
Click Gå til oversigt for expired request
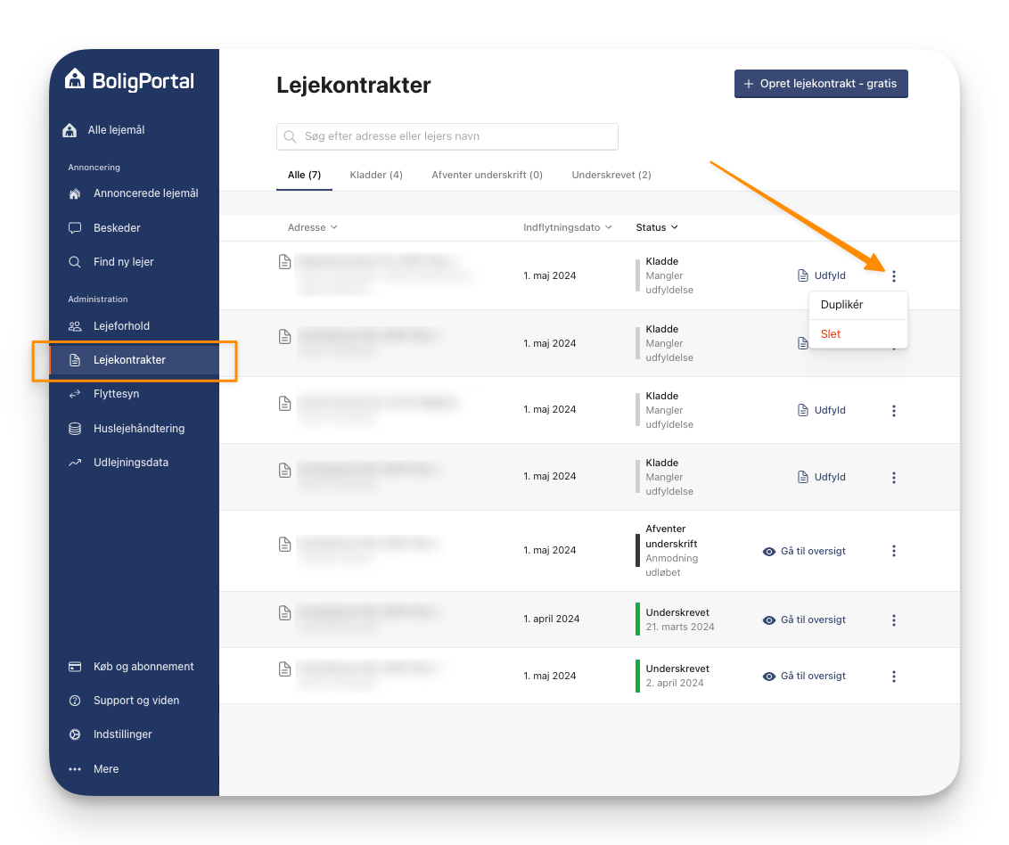pos(805,551)
